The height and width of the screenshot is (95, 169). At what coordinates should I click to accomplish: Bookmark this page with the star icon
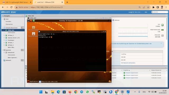click(148, 7)
